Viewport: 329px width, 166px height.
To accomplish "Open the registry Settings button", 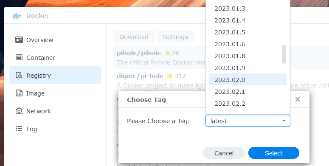I will [175, 37].
